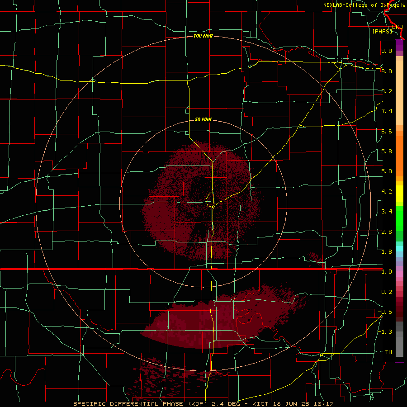Click the -1.3 scale value
Viewport: 407px width, 407px height.
click(x=385, y=332)
